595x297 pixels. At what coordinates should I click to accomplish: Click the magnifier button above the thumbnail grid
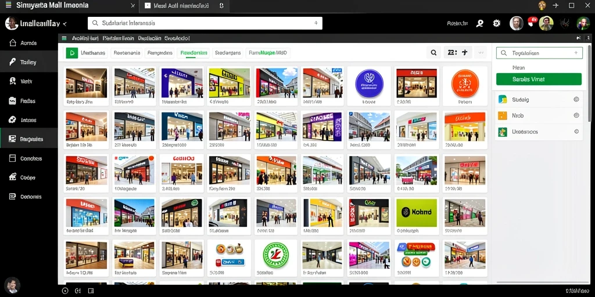pos(433,53)
